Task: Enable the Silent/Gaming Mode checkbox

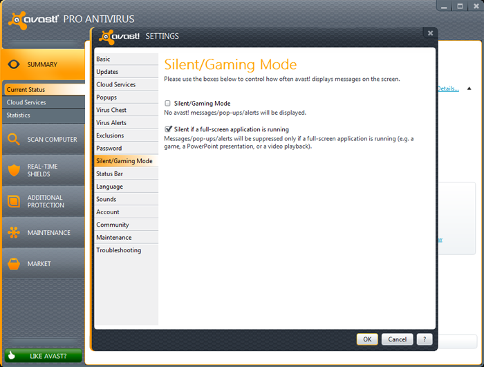Action: 167,103
